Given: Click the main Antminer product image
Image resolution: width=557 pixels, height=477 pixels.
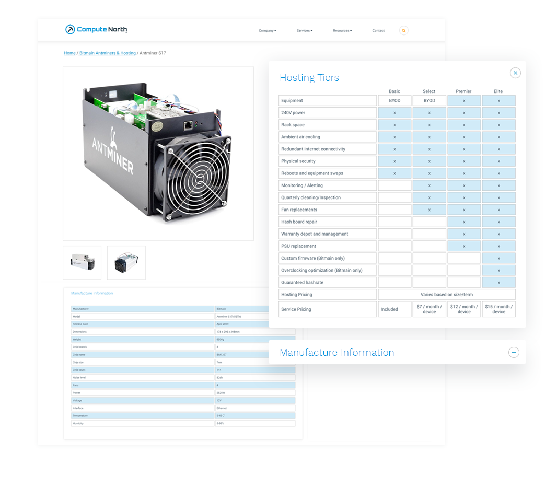Looking at the screenshot, I should 158,154.
